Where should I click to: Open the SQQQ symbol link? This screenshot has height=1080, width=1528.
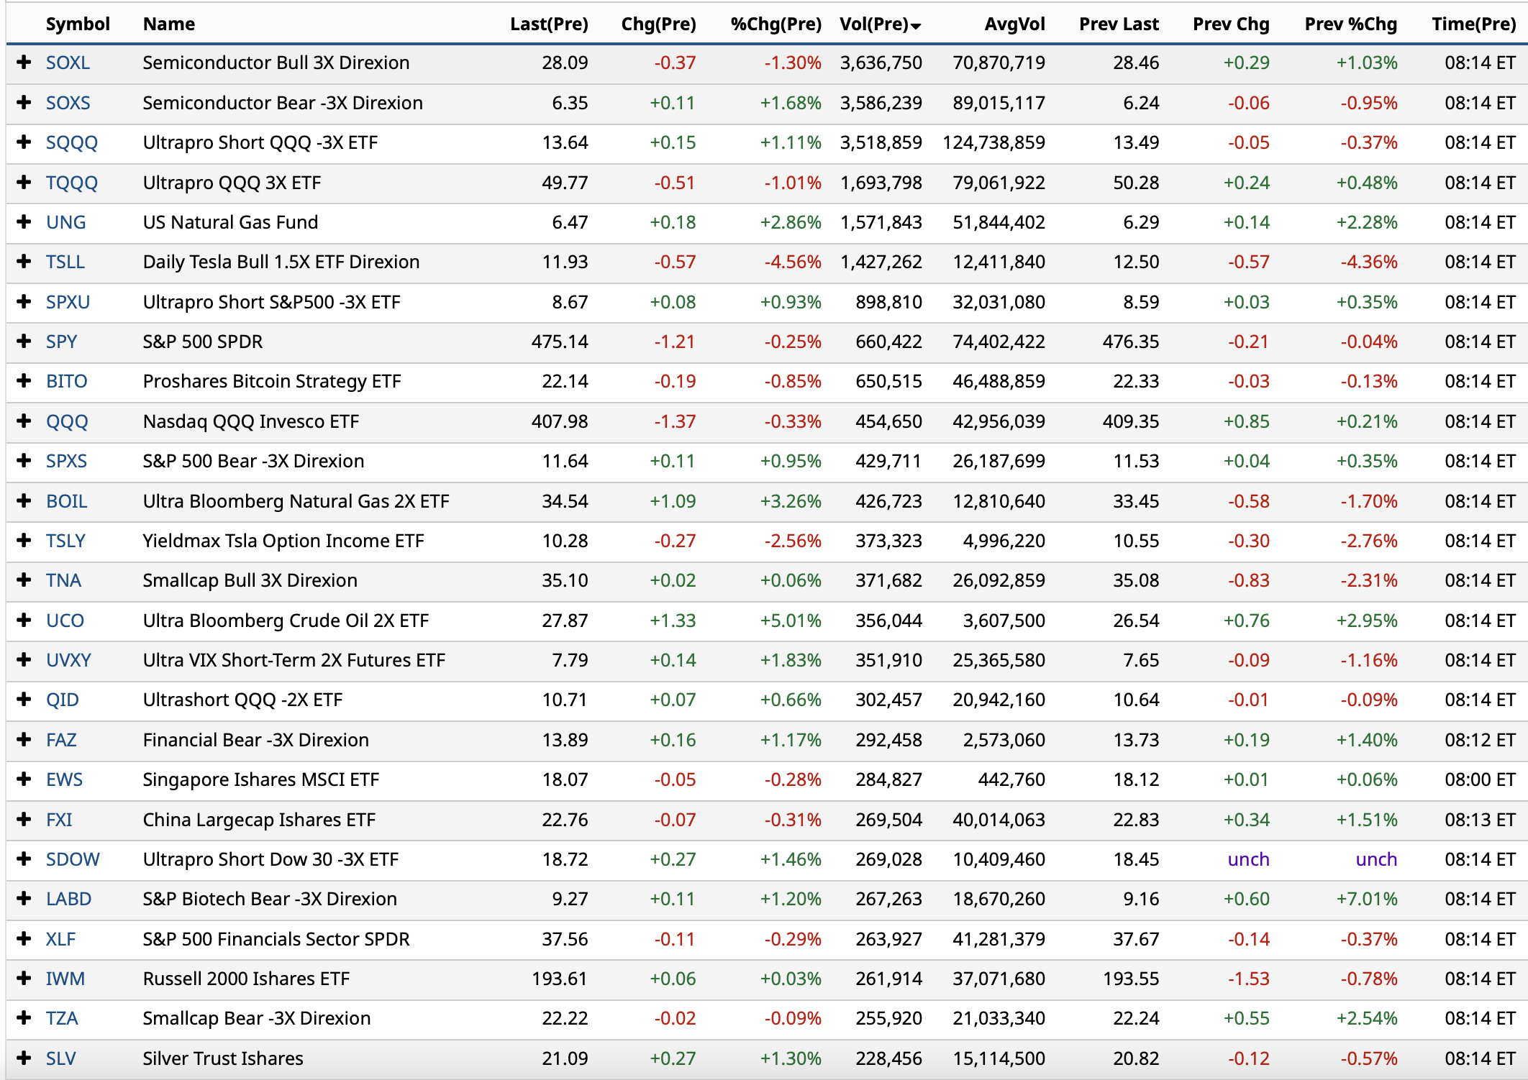pyautogui.click(x=71, y=142)
